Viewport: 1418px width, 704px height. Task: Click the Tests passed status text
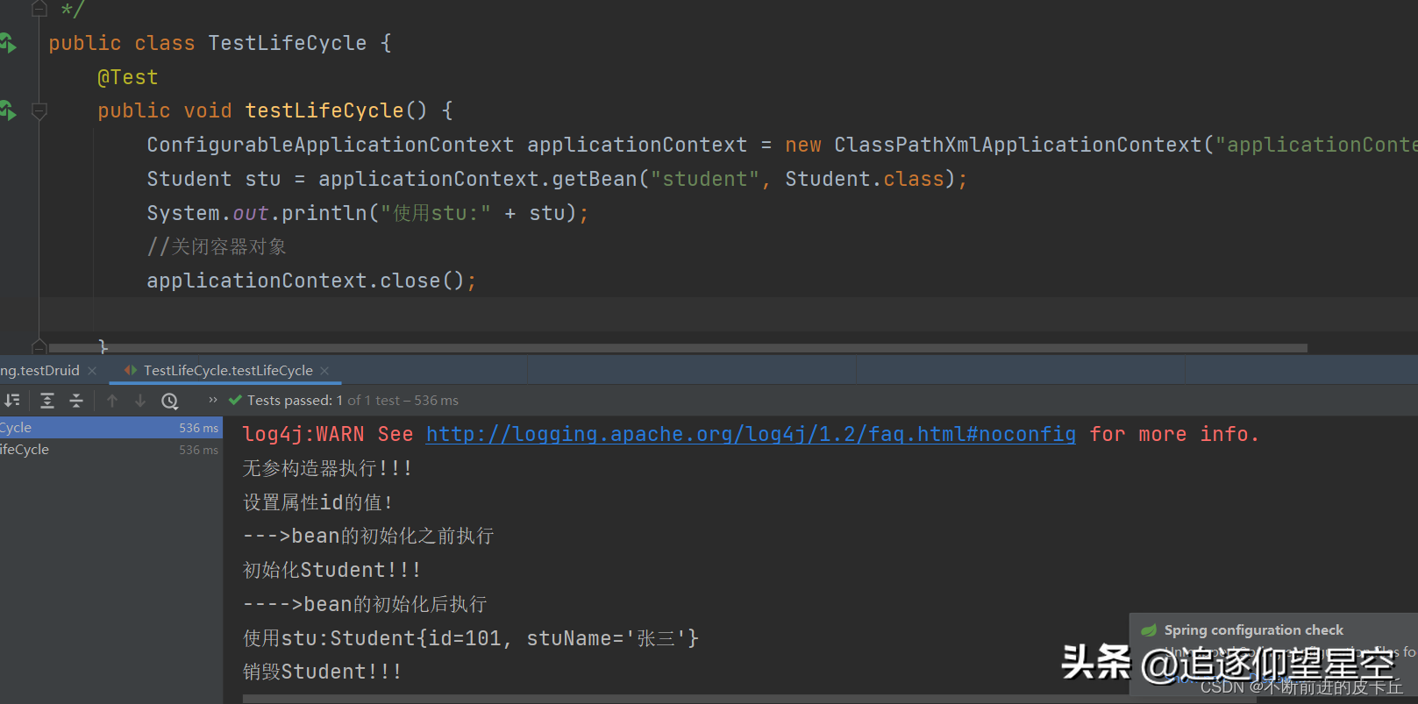353,401
